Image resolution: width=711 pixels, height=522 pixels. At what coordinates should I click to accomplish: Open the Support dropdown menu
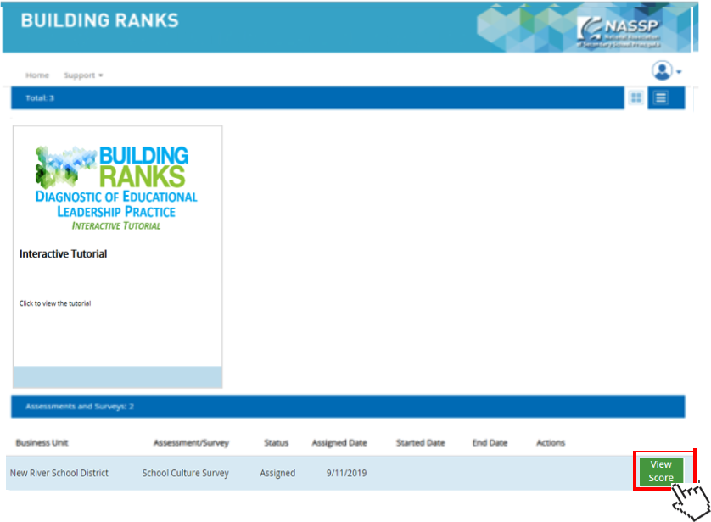click(83, 75)
